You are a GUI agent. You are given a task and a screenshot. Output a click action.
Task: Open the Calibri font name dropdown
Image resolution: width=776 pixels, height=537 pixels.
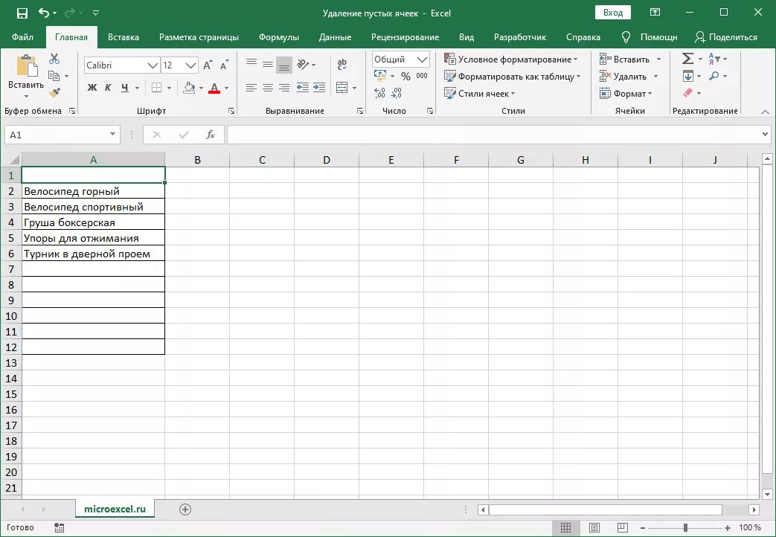[153, 65]
